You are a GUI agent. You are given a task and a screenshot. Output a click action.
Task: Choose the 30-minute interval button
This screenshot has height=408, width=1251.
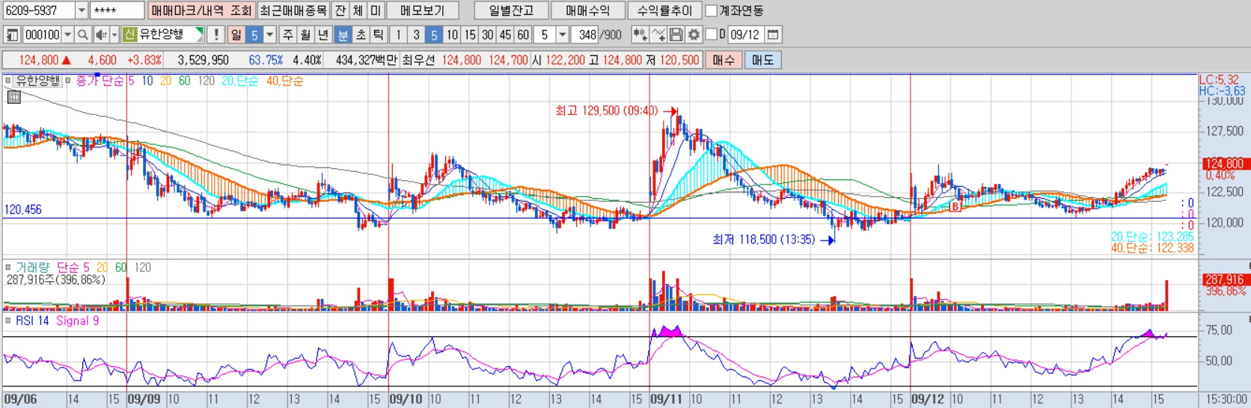click(487, 34)
